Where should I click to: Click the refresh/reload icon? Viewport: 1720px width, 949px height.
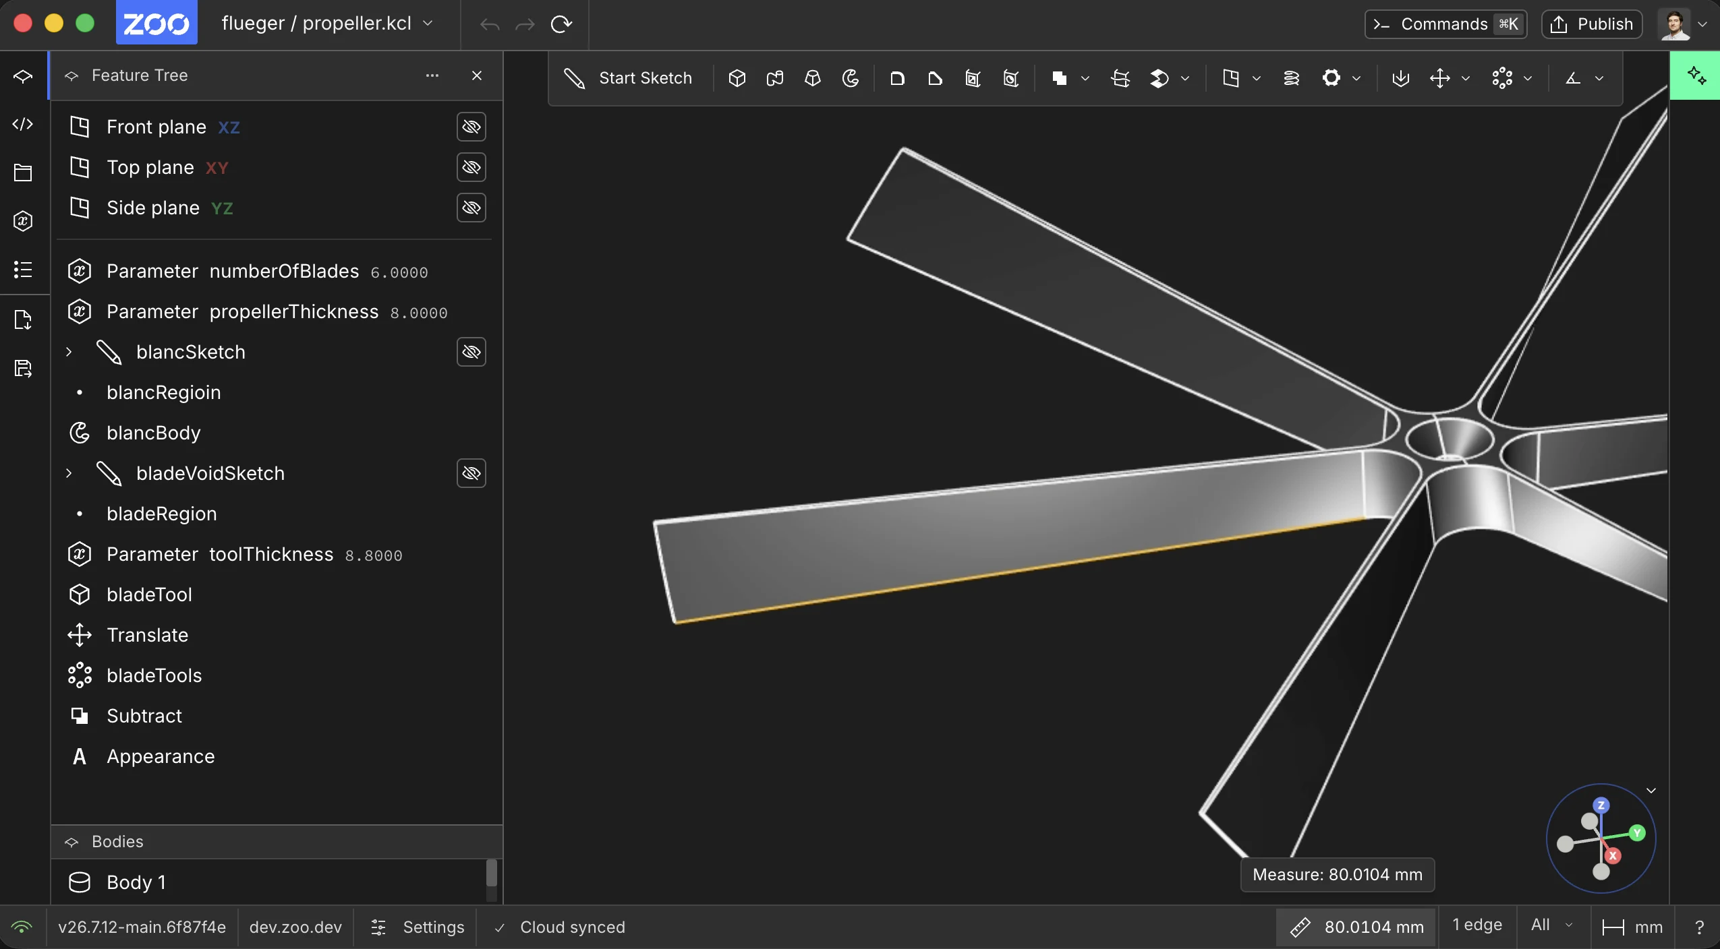[561, 24]
